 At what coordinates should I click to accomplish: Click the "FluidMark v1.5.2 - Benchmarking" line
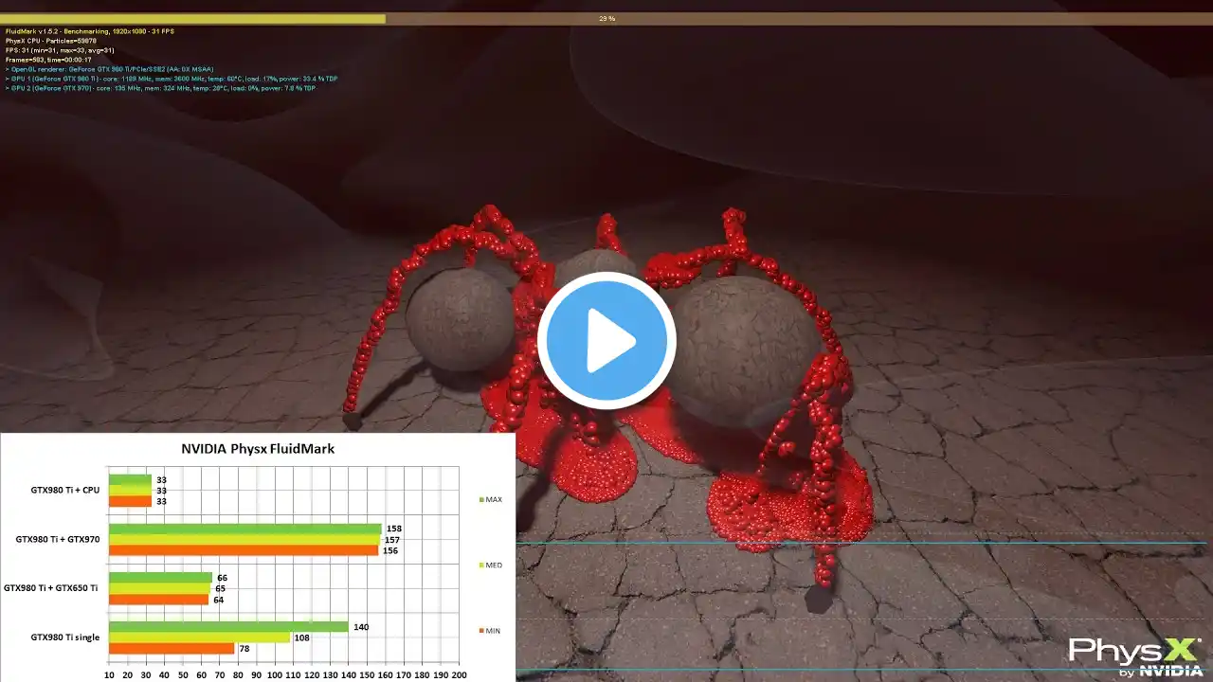90,31
